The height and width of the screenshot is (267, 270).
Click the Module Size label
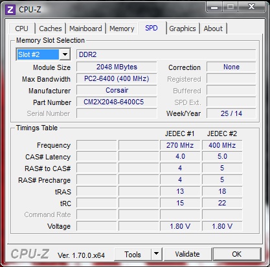(52, 67)
